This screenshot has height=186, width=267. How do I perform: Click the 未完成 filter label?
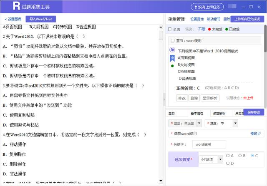[217, 29]
